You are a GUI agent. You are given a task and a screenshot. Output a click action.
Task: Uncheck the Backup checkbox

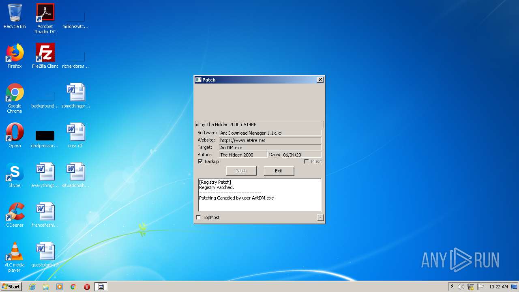tap(200, 161)
